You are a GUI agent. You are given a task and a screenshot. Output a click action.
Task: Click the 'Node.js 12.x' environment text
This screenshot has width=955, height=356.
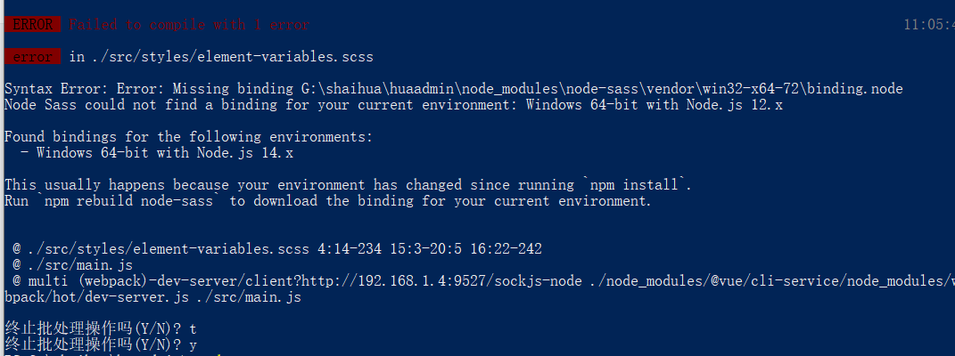[x=735, y=104]
